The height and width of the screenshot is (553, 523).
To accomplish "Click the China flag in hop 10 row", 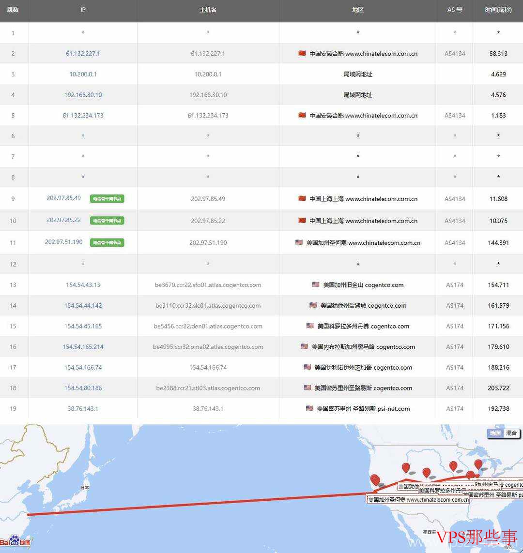I will point(302,220).
